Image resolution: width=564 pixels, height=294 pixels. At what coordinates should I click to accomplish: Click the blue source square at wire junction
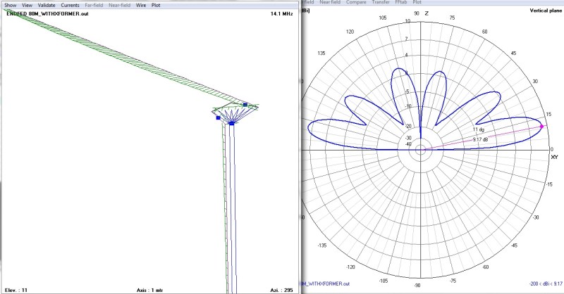pyautogui.click(x=231, y=123)
